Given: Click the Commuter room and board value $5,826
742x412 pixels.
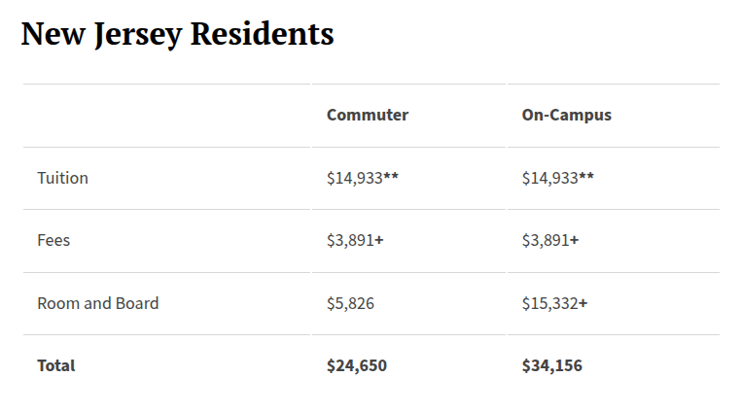Looking at the screenshot, I should [x=350, y=302].
